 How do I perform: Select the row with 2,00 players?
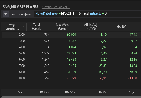click(71, 35)
